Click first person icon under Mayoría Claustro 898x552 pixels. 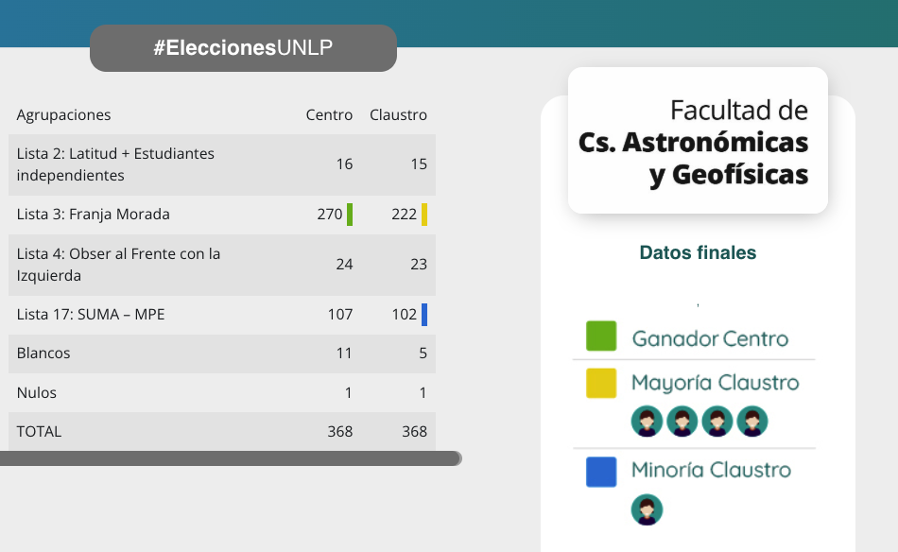click(x=647, y=422)
